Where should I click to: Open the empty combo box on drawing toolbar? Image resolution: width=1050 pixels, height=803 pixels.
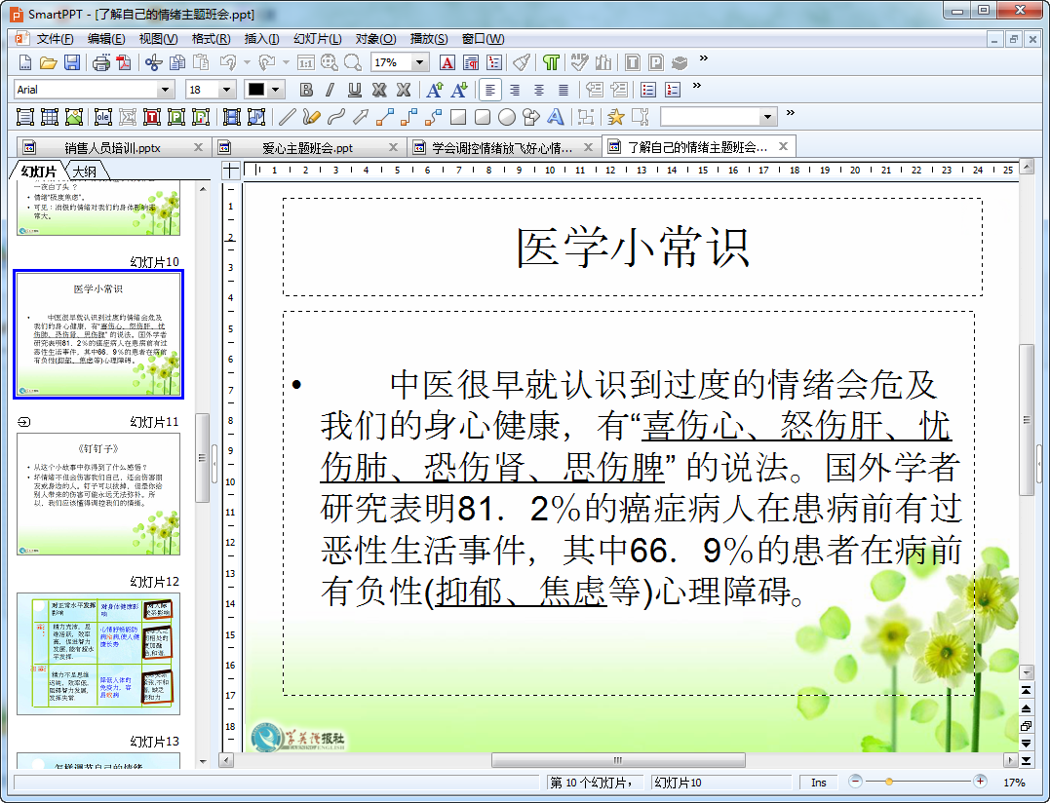click(767, 117)
